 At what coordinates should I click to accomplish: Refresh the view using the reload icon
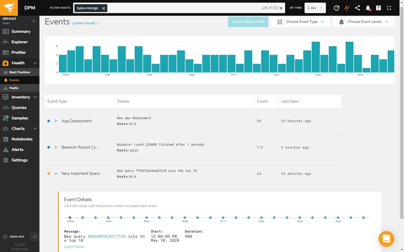(337, 7)
